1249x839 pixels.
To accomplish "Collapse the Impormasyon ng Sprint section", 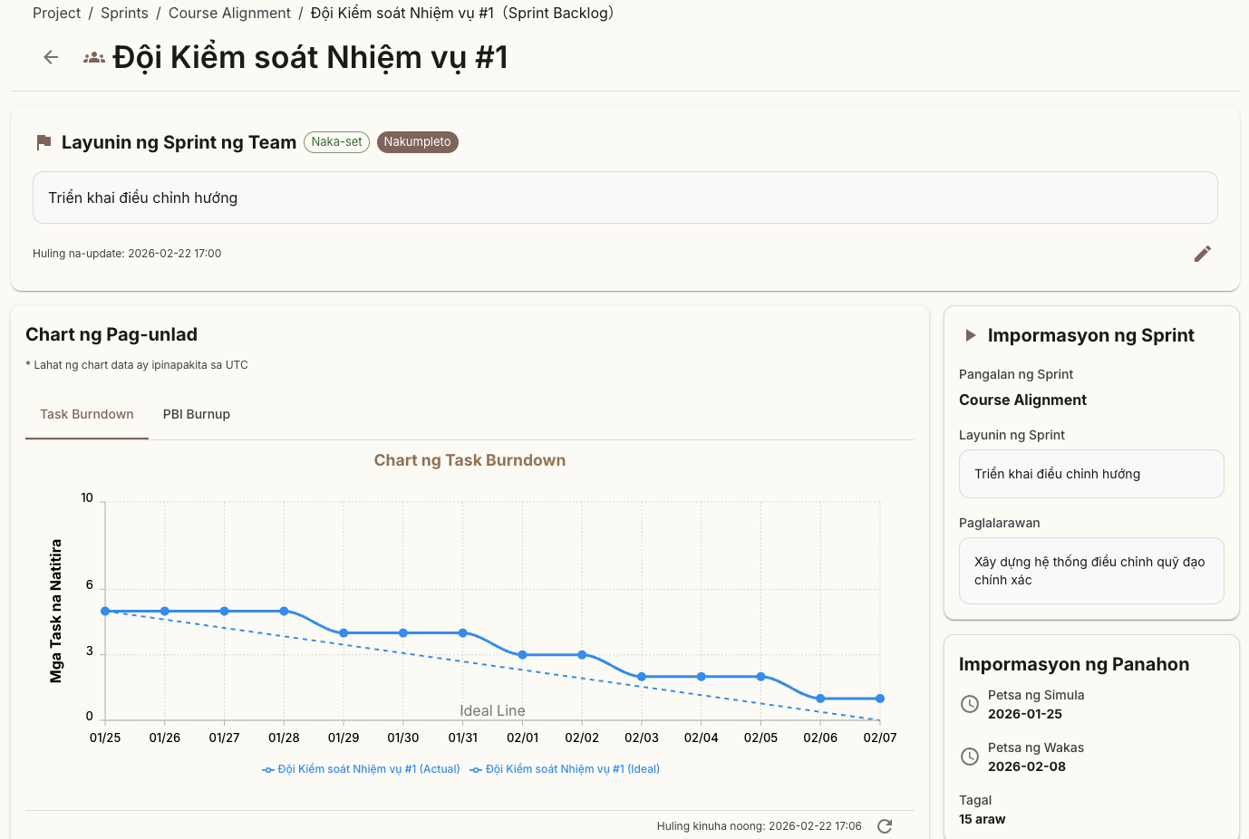I will tap(971, 335).
